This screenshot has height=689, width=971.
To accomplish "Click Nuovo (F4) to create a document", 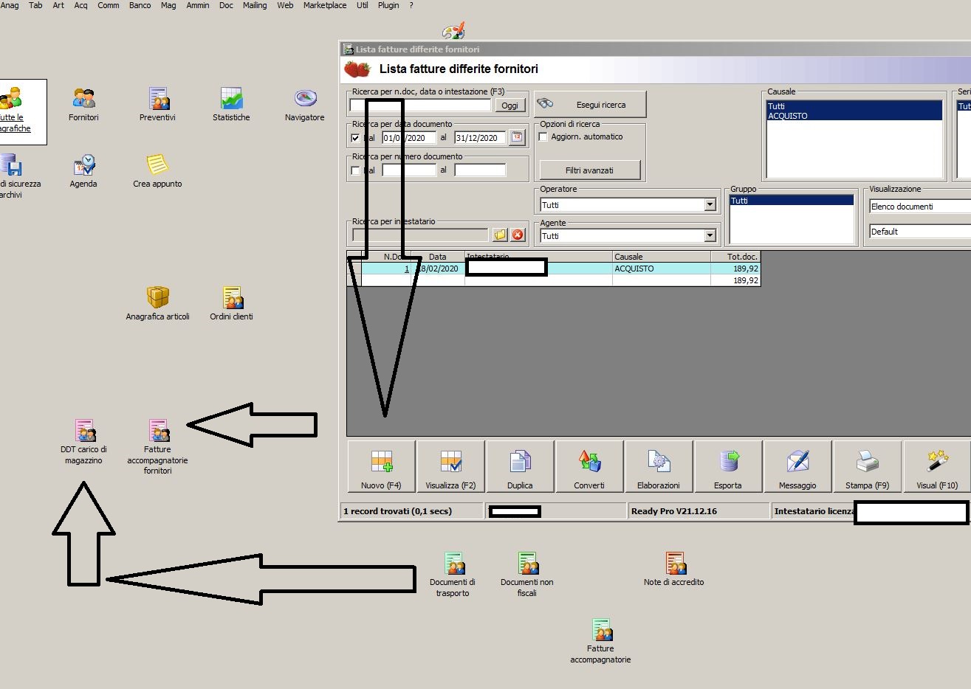I will [x=381, y=467].
